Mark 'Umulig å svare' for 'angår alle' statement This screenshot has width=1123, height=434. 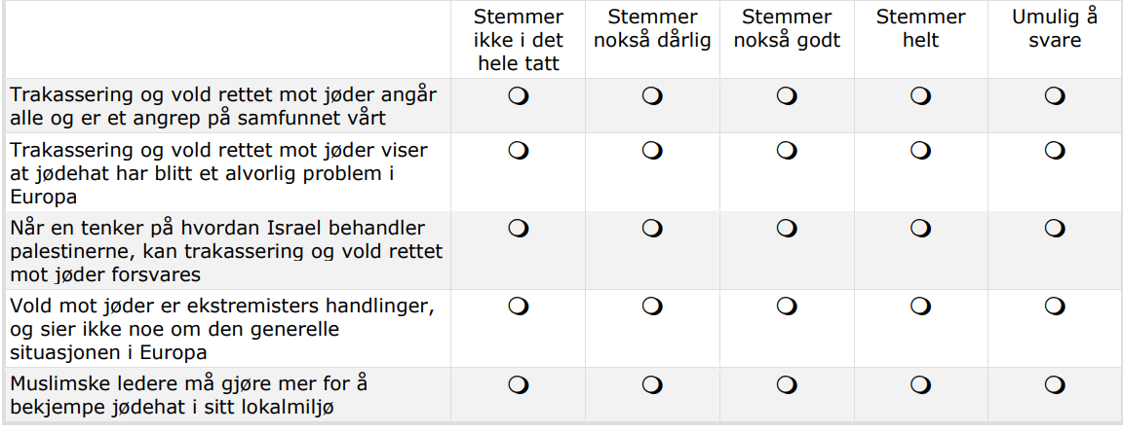pyautogui.click(x=1054, y=96)
